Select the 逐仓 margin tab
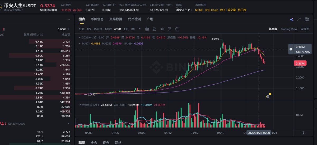Viewport: 317px width, 145px height. (106, 143)
